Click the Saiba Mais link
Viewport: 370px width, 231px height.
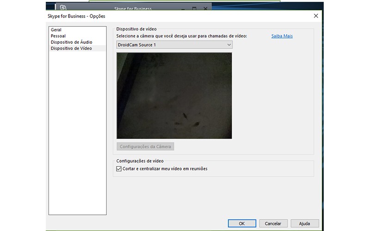(282, 36)
